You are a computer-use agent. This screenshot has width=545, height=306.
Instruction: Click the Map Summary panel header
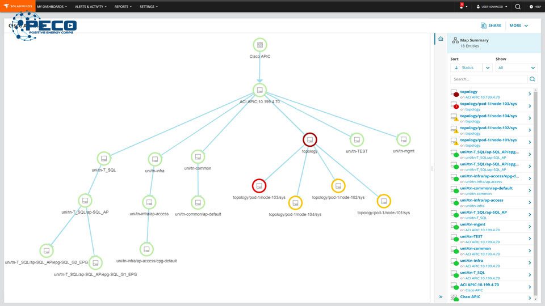click(x=493, y=42)
